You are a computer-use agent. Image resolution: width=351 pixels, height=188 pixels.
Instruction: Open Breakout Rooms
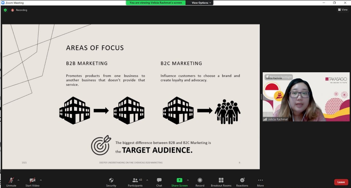point(221,182)
